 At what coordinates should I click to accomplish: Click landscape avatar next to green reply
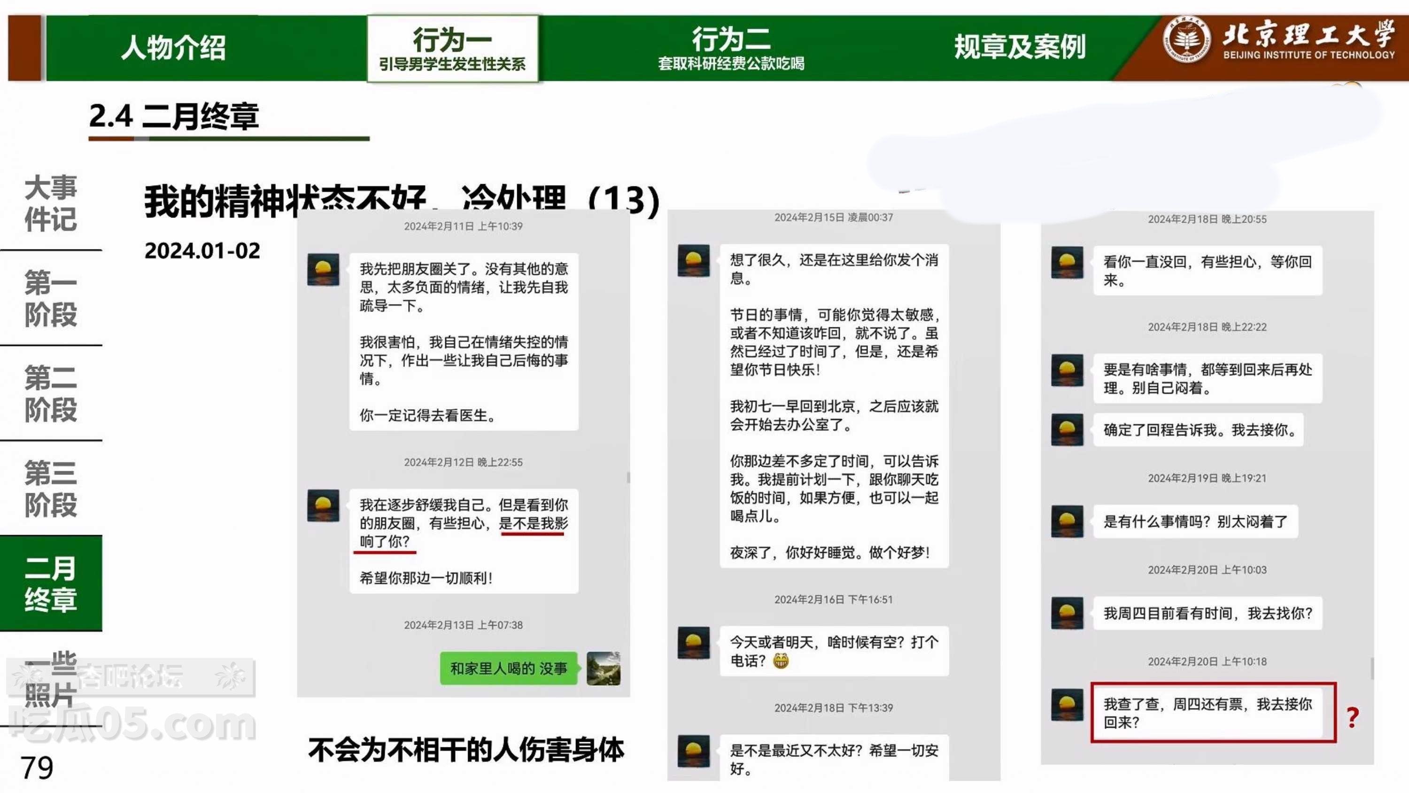pyautogui.click(x=604, y=668)
